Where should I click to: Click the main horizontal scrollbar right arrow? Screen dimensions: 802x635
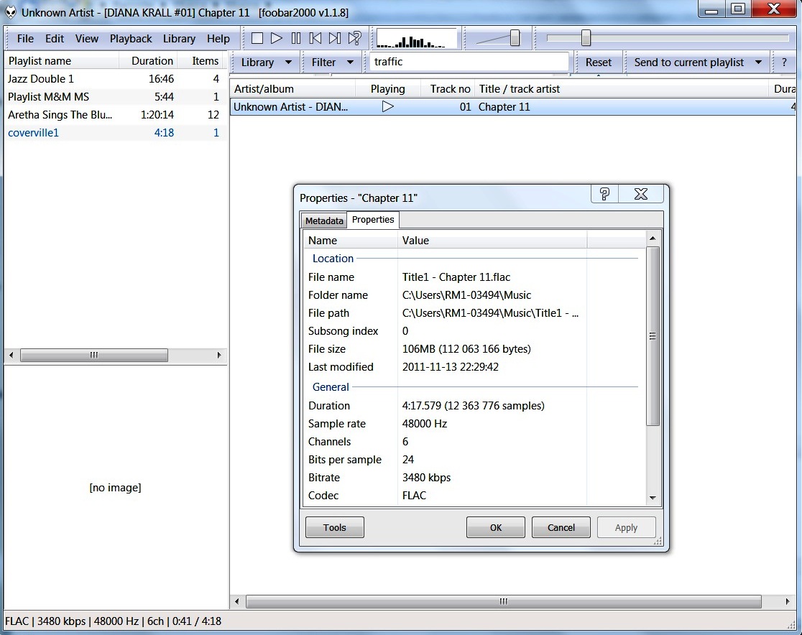[x=787, y=601]
